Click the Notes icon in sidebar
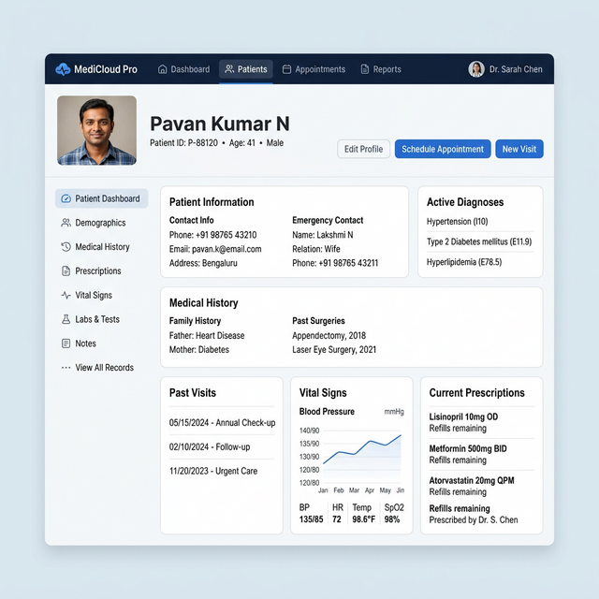This screenshot has width=599, height=599. click(66, 343)
